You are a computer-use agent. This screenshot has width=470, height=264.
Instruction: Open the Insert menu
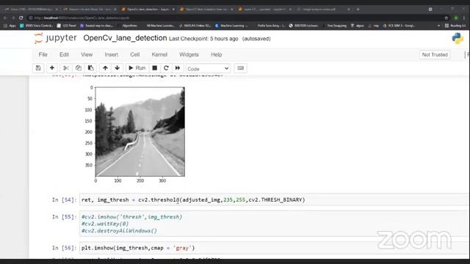[111, 54]
